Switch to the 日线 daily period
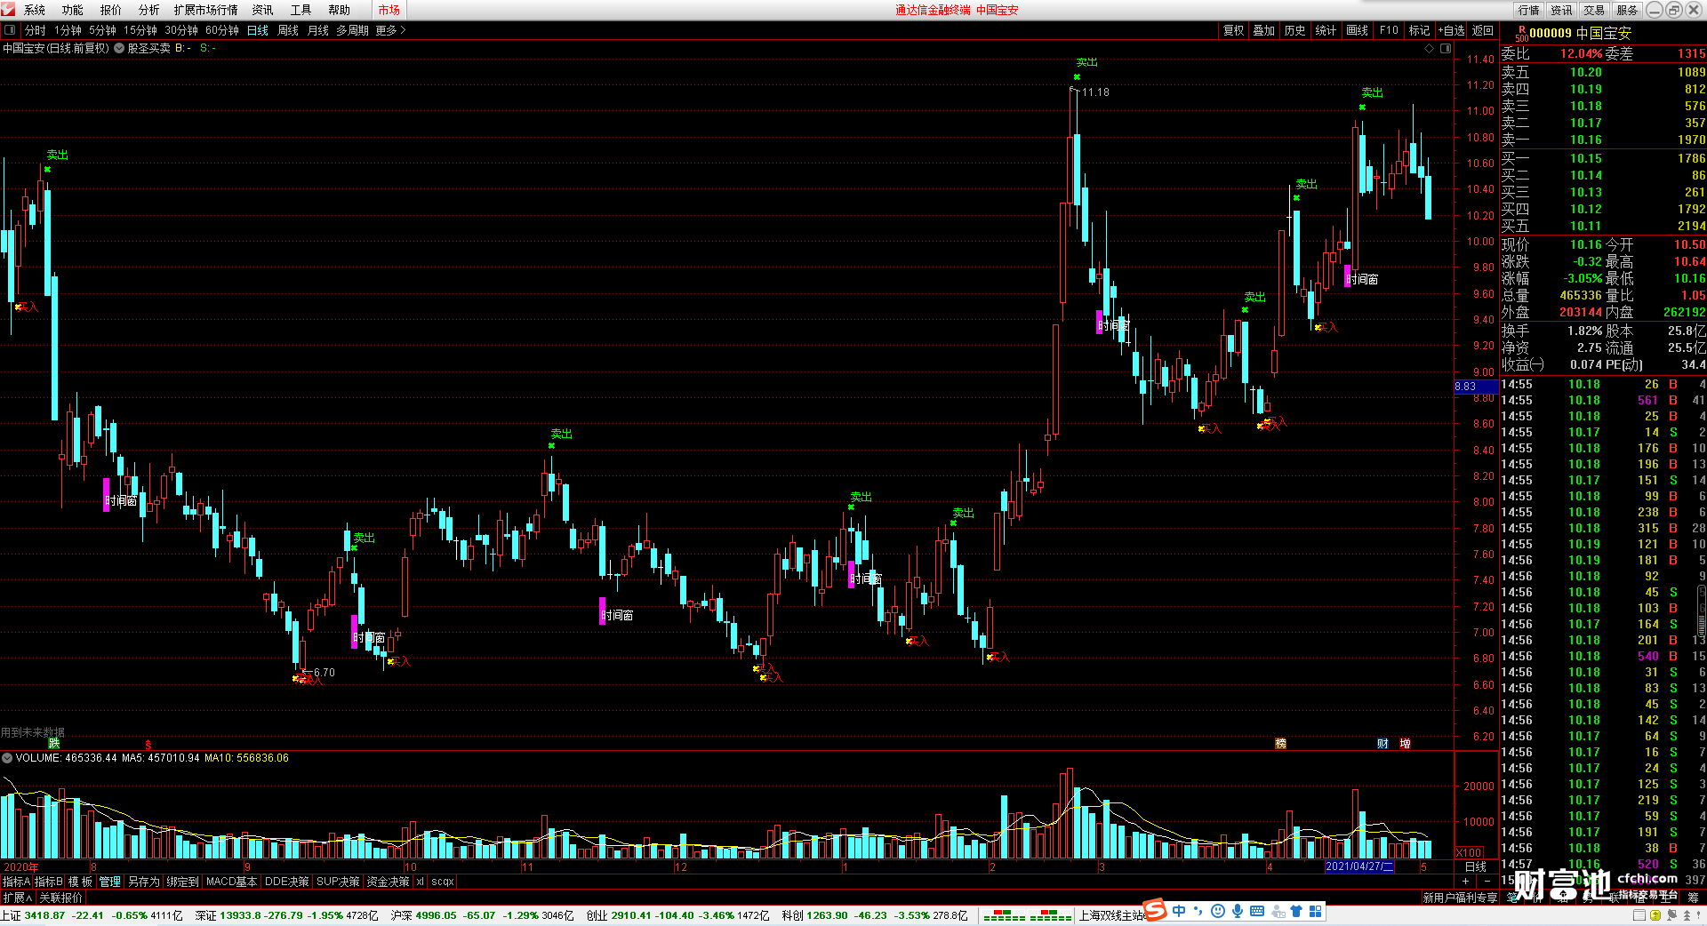1707x926 pixels. click(x=258, y=30)
